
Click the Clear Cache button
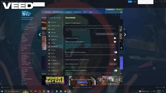pos(113,64)
